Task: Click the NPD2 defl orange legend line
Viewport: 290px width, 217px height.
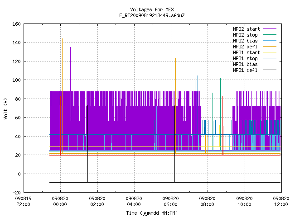Action: (270, 47)
